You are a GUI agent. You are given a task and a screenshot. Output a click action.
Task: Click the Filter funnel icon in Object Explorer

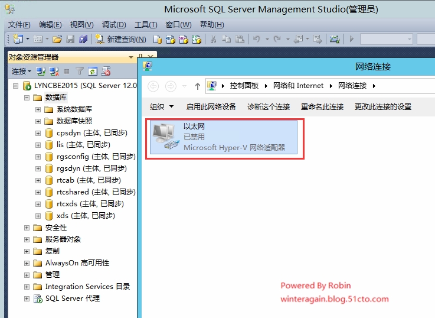pos(80,72)
